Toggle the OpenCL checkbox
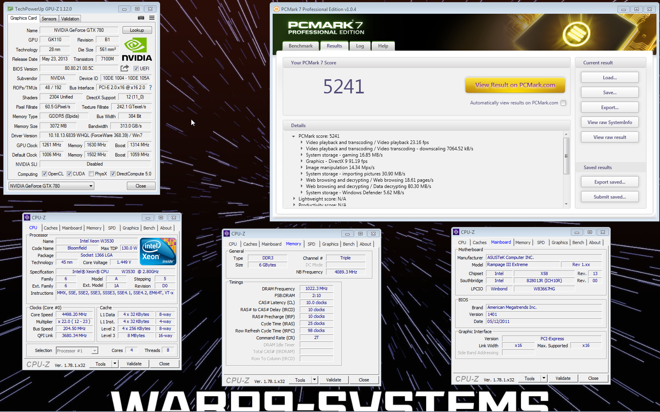 pyautogui.click(x=44, y=174)
